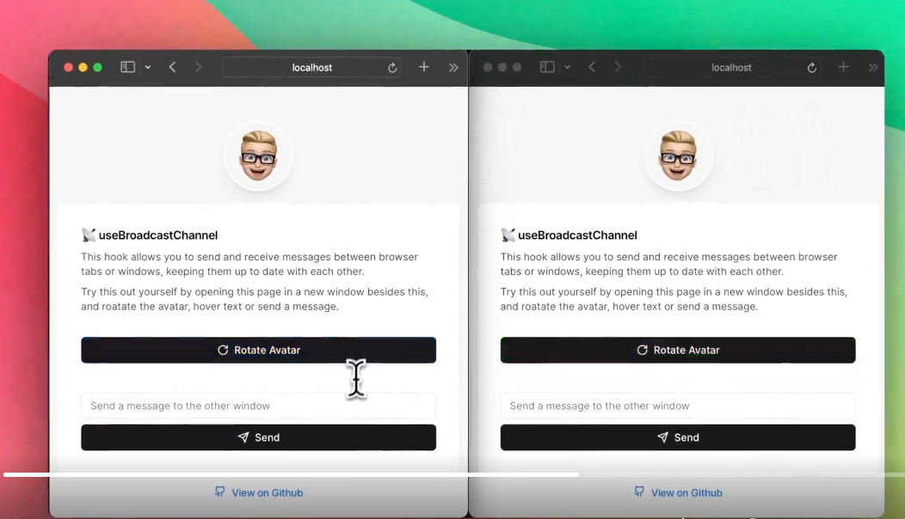Click the Github logo next to View on Github

pyautogui.click(x=220, y=492)
